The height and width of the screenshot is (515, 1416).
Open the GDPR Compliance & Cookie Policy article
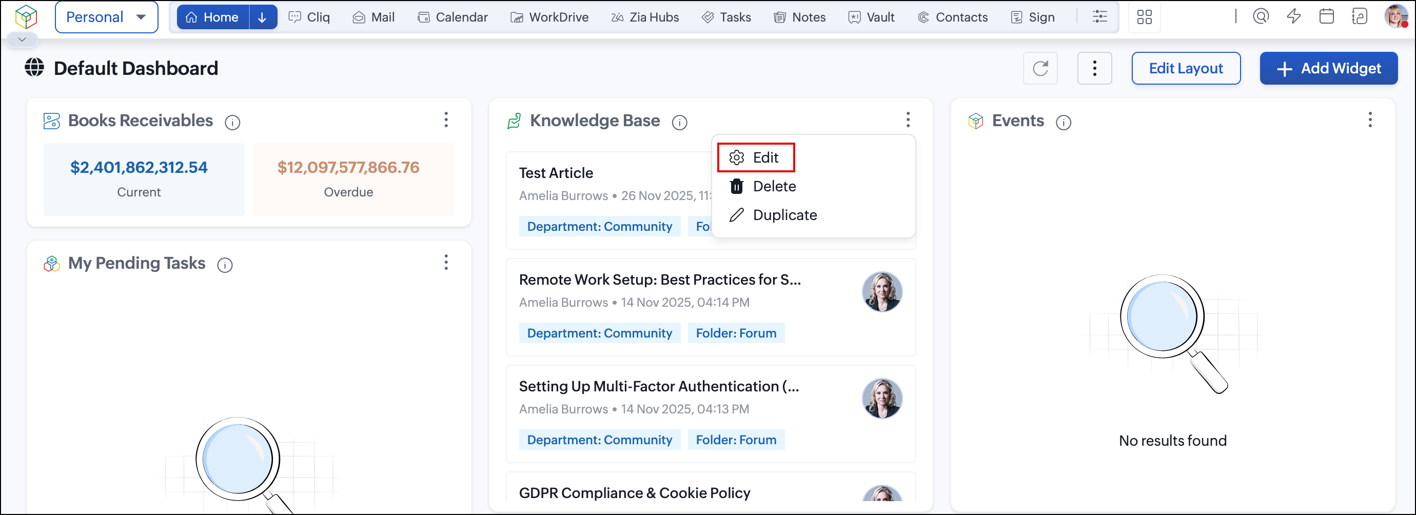[x=635, y=493]
